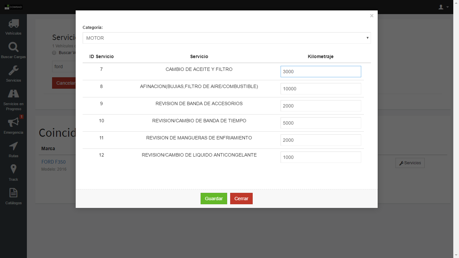Click the COMSAD logo
The width and height of the screenshot is (459, 258).
(13, 7)
